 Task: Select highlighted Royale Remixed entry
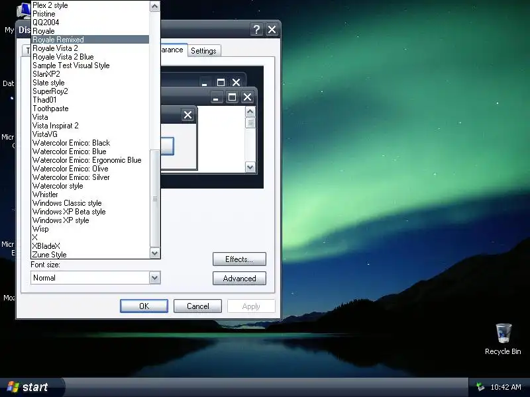[90, 40]
